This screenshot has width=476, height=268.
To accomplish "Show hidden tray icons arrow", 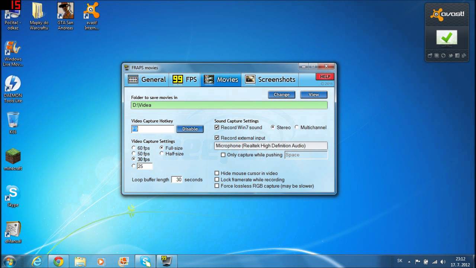I will 409,262.
